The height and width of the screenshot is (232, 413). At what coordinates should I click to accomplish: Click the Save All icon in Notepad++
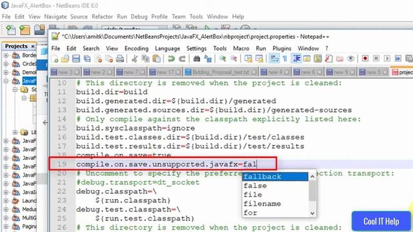(87, 59)
